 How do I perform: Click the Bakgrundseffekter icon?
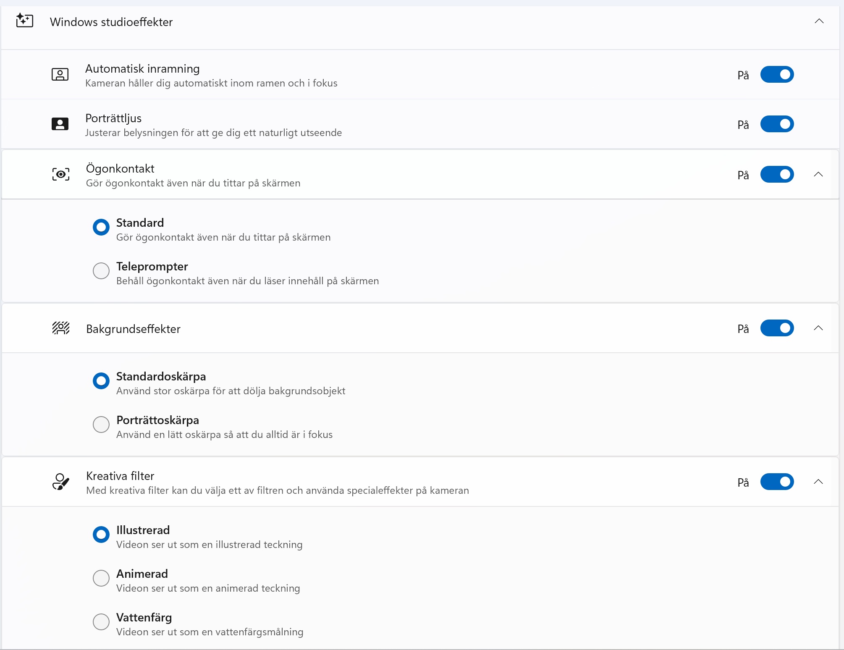click(x=61, y=328)
